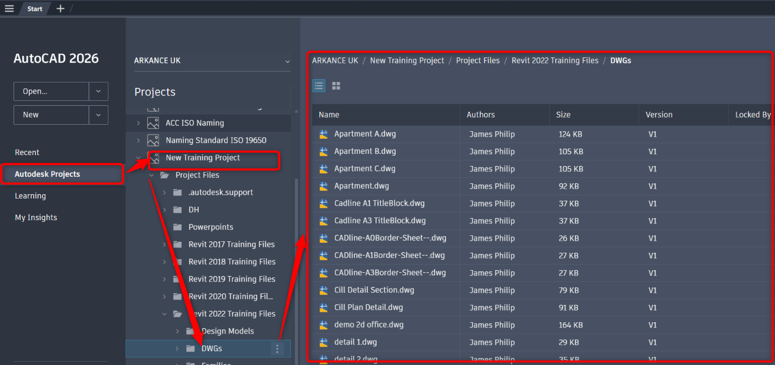Click Project Files in the breadcrumb
The image size is (775, 365).
tap(478, 61)
